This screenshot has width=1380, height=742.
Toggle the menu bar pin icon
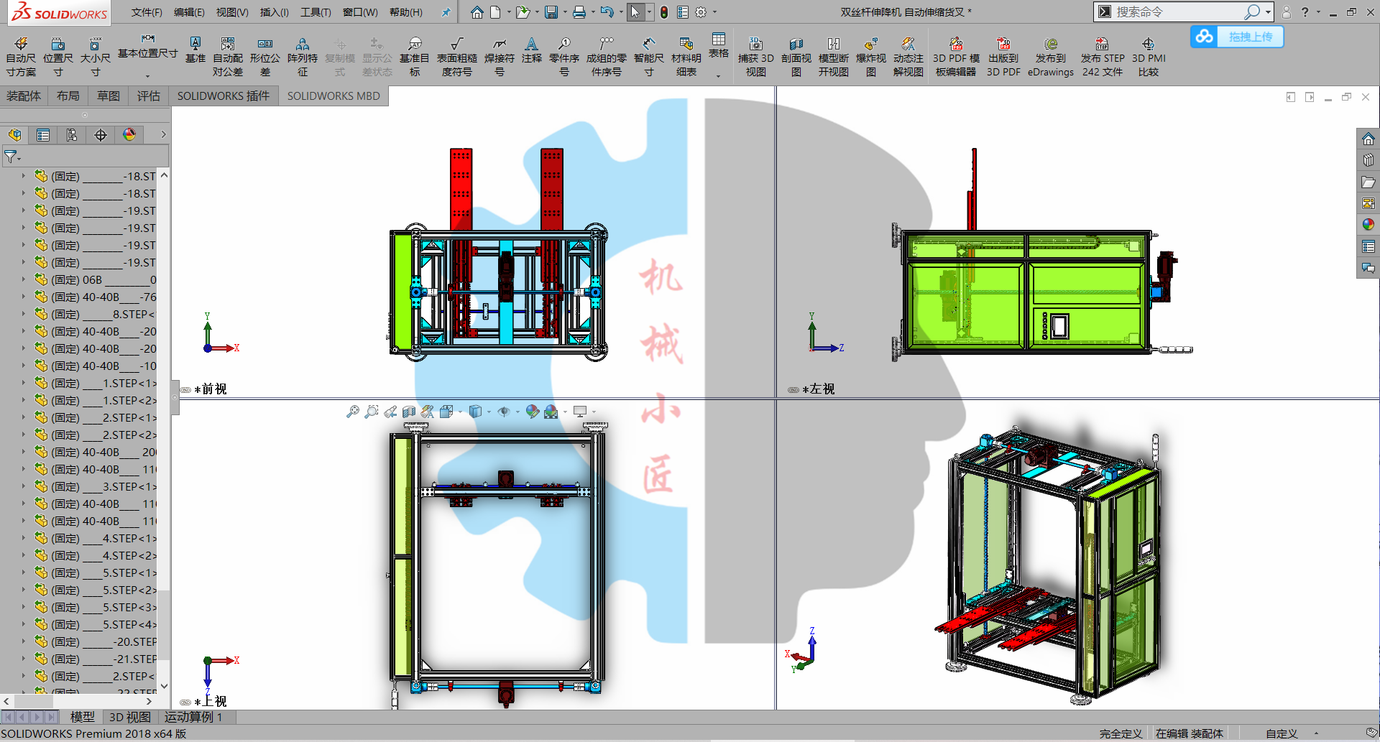446,12
